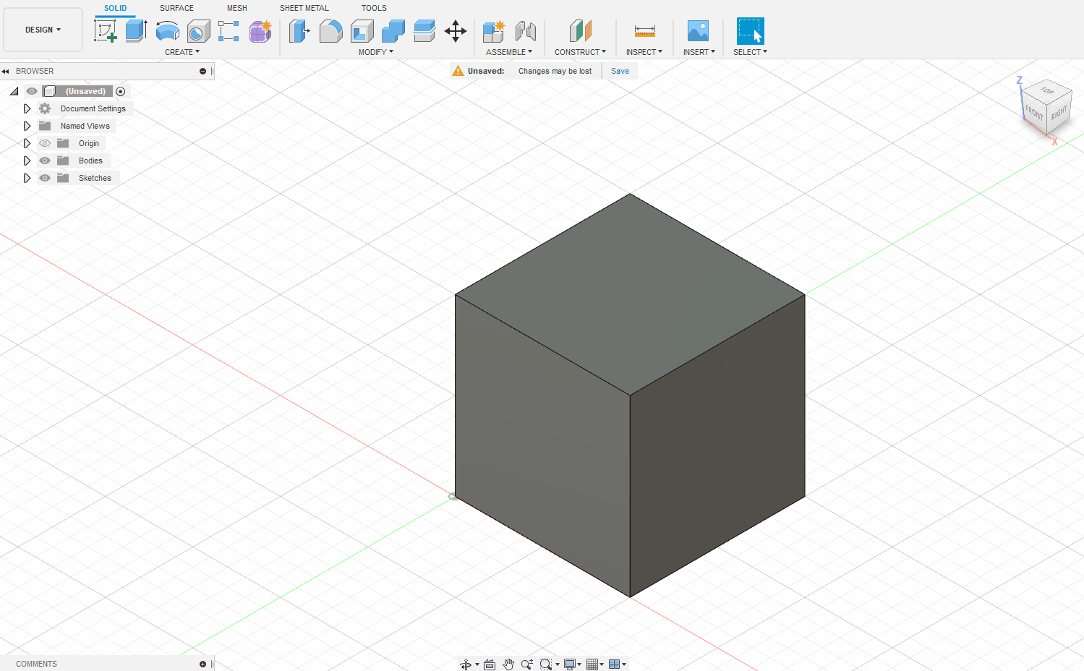Select the Fillet tool
Viewport: 1084px width, 671px height.
coord(330,31)
